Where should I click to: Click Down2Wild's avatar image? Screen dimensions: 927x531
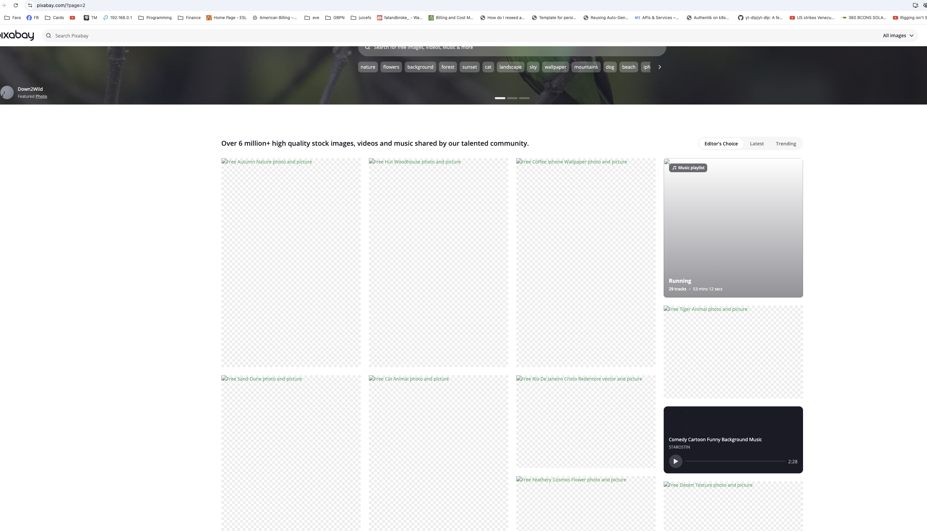pos(7,92)
